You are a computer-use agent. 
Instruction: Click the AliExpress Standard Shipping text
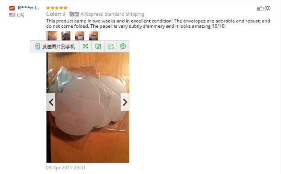pyautogui.click(x=112, y=14)
